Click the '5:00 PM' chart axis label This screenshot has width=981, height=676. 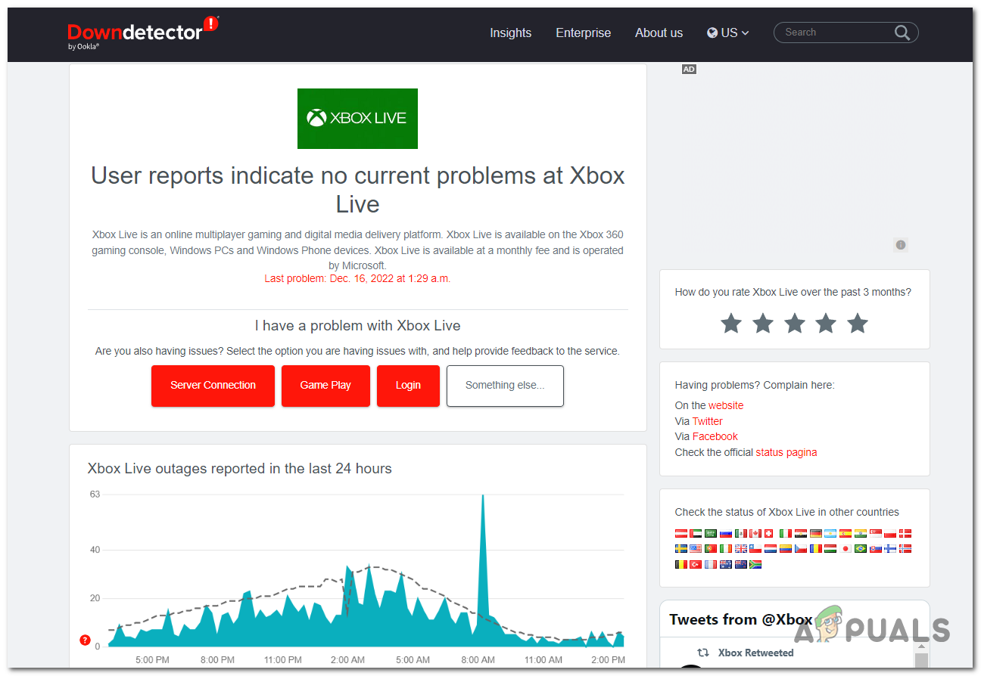(x=152, y=660)
